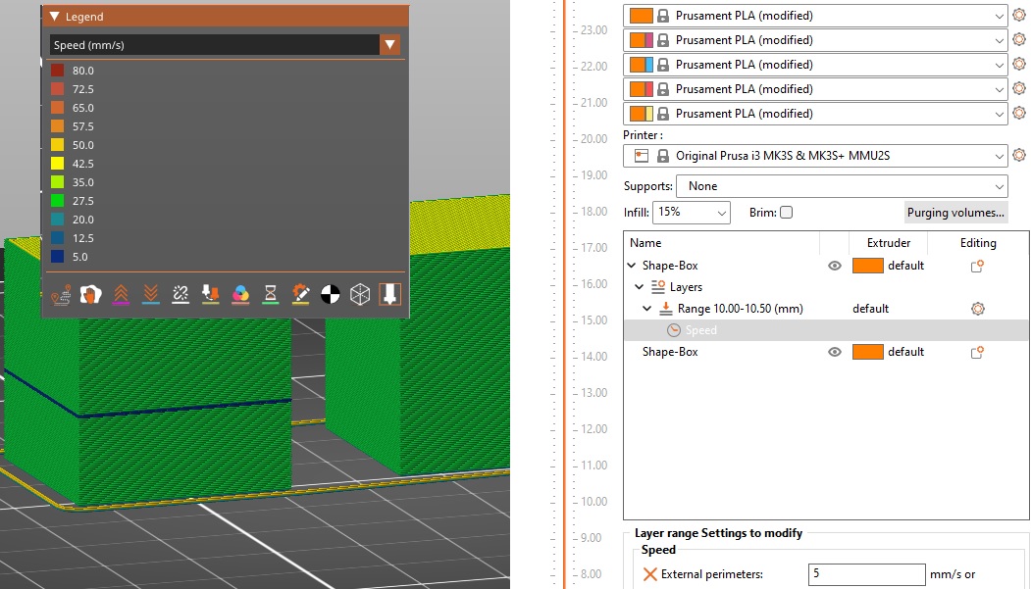Screen dimensions: 1031x589
Task: Click the Purging volumes button
Action: point(955,212)
